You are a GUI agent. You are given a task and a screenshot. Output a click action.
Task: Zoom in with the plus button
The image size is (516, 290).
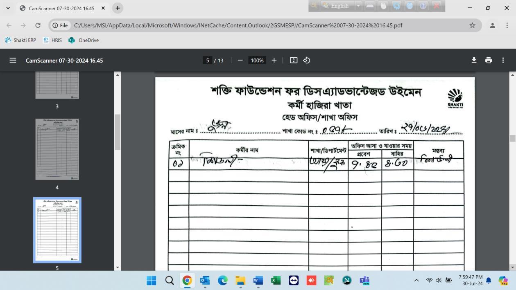[274, 60]
